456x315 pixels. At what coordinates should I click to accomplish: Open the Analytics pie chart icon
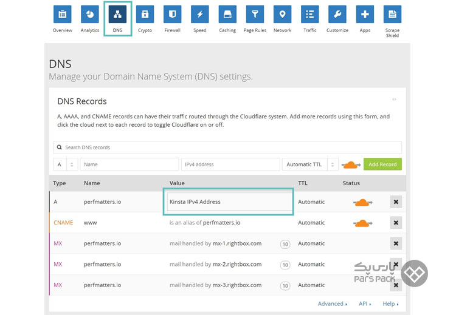pos(90,14)
